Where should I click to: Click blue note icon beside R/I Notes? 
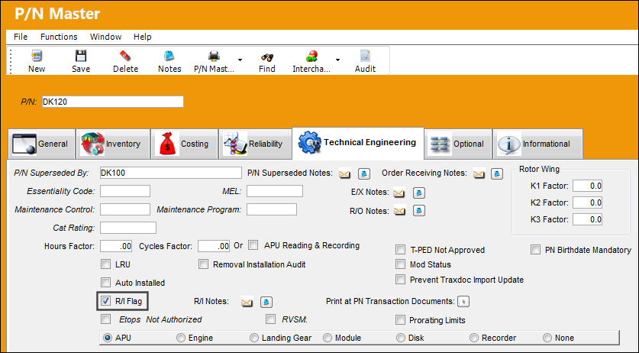coord(266,302)
